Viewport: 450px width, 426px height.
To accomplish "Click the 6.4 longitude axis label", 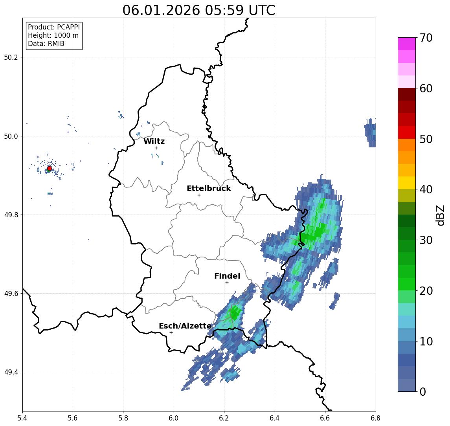I will pos(275,418).
